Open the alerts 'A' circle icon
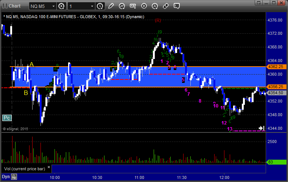The image size is (288, 182). coord(155,6)
